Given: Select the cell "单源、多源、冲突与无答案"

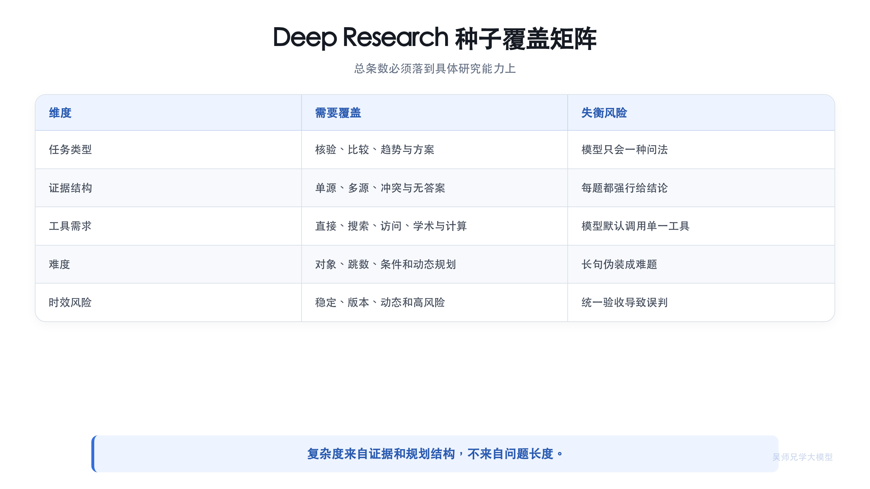Looking at the screenshot, I should point(435,188).
